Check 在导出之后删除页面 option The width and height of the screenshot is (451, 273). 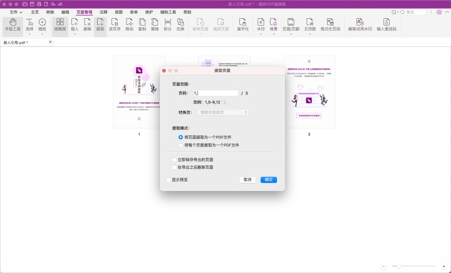175,167
